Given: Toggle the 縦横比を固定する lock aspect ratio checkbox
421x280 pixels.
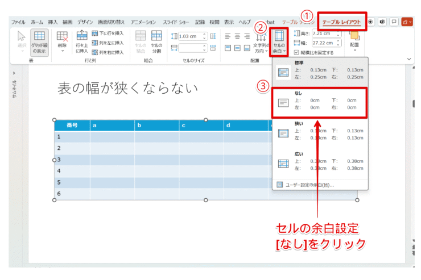Looking at the screenshot, I should pos(296,52).
